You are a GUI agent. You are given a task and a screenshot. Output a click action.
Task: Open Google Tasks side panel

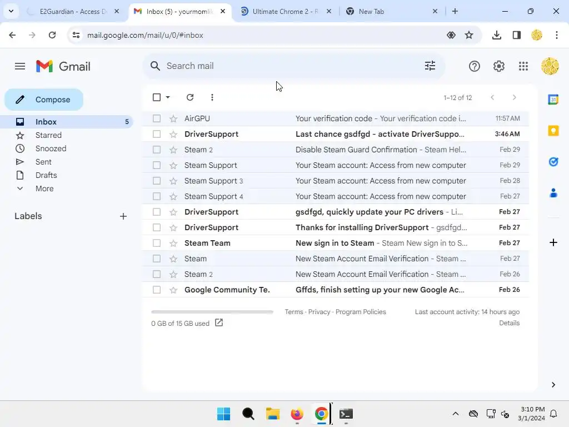click(553, 162)
